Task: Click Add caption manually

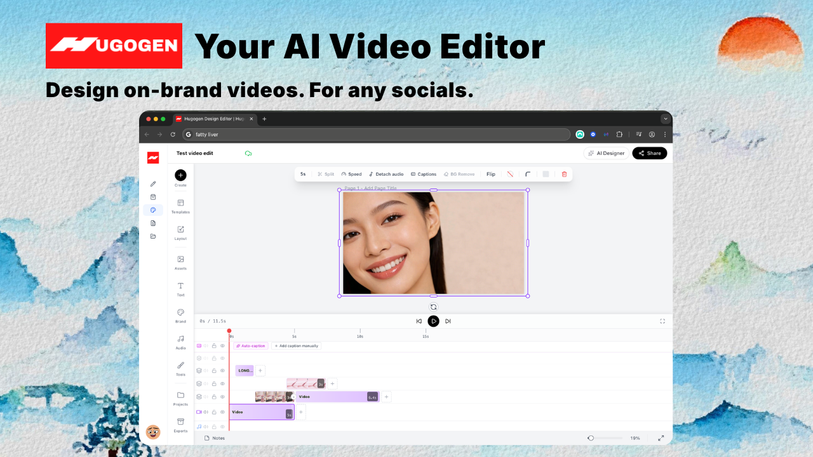Action: pos(296,346)
